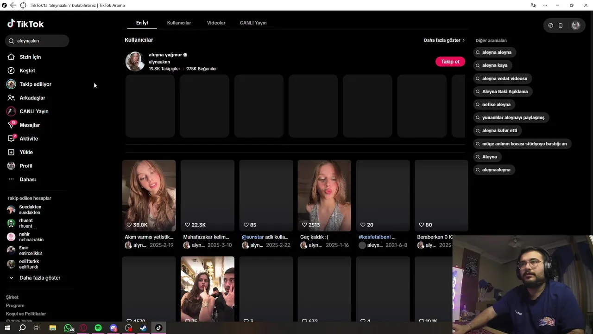Click the TikTok logo
The height and width of the screenshot is (334, 593).
coord(25,24)
